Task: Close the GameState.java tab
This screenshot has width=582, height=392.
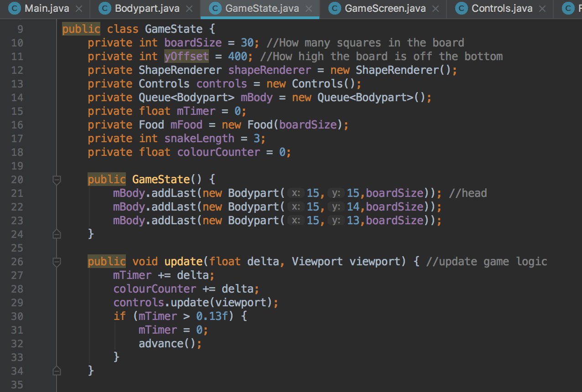Action: [309, 9]
